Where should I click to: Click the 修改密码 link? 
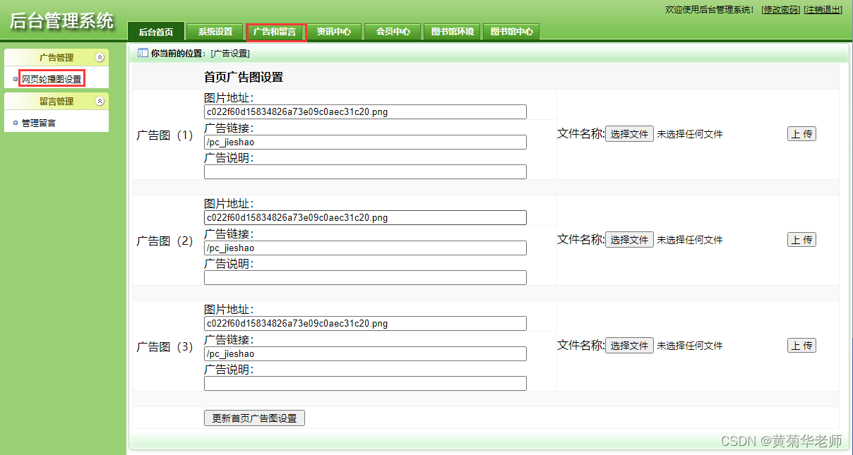(x=781, y=9)
